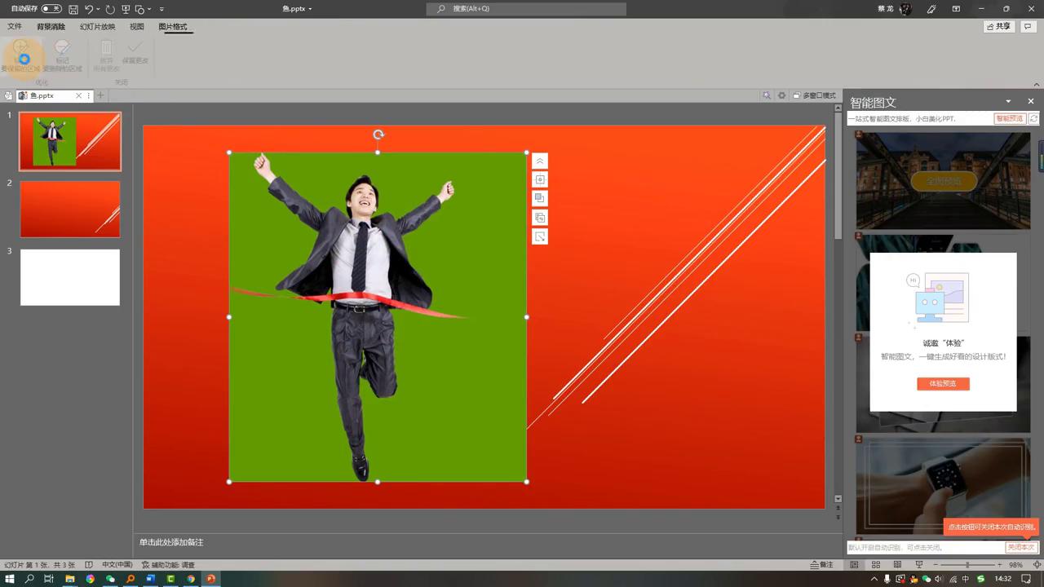Switch to the 视图 tab
The height and width of the screenshot is (587, 1044).
tap(137, 27)
